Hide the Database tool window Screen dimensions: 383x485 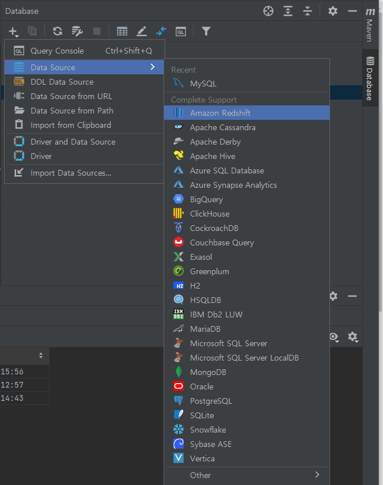pos(352,11)
